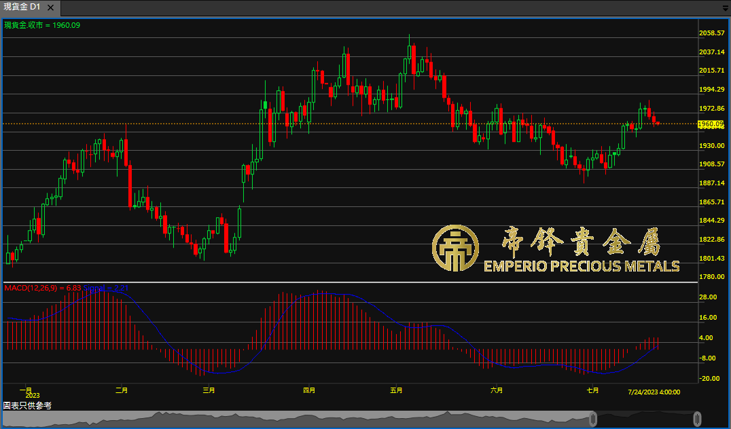Click the -8.00 MACD axis label
The width and height of the screenshot is (731, 429).
pos(708,358)
